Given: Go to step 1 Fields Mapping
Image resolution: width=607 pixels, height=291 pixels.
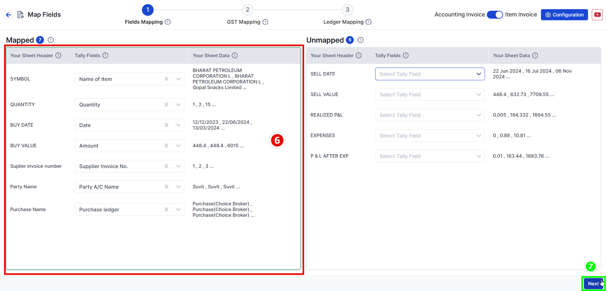Looking at the screenshot, I should (148, 10).
